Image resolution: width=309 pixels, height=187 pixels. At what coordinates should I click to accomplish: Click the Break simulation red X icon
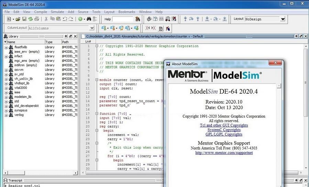174,19
